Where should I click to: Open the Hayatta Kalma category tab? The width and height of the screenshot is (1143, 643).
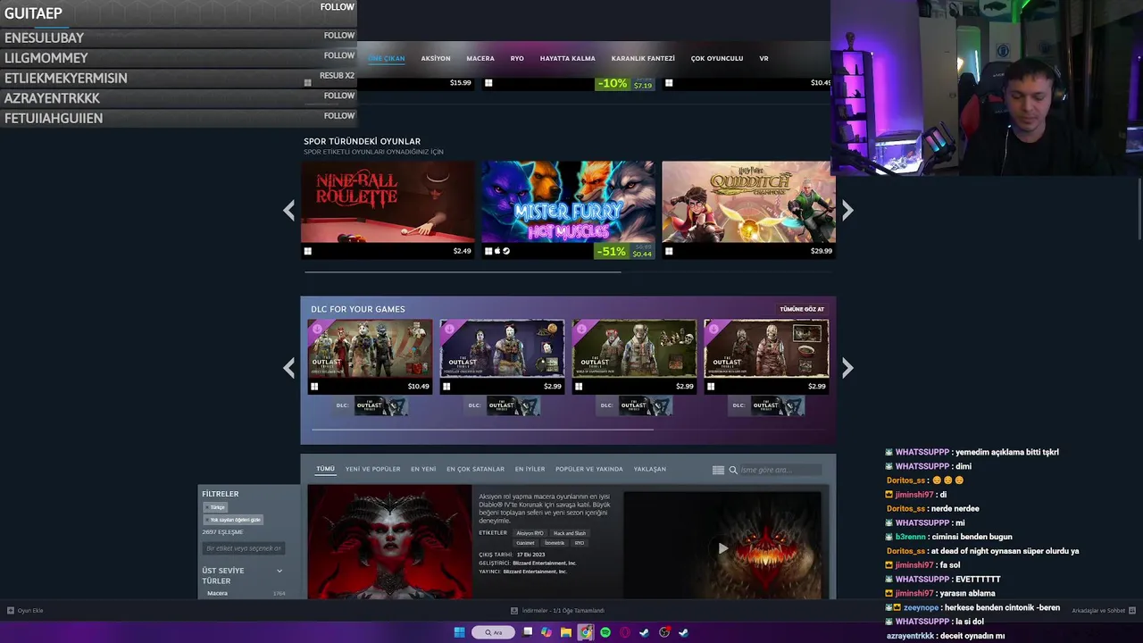567,58
